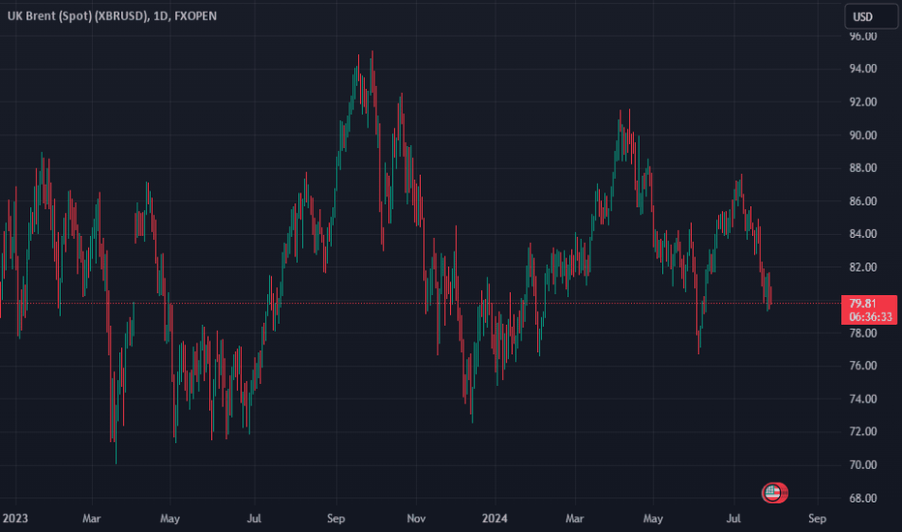Click the 70.00 price axis label
Viewport: 902px width, 532px height.
[x=863, y=464]
